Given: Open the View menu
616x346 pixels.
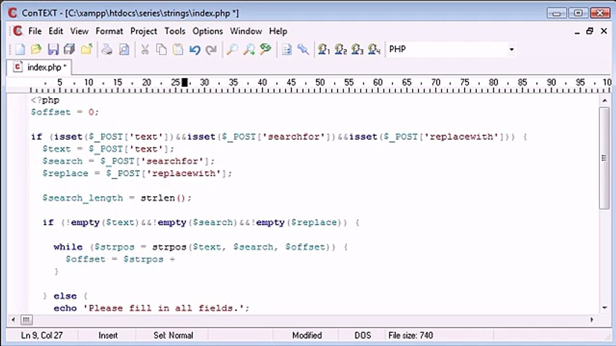Looking at the screenshot, I should pyautogui.click(x=79, y=31).
